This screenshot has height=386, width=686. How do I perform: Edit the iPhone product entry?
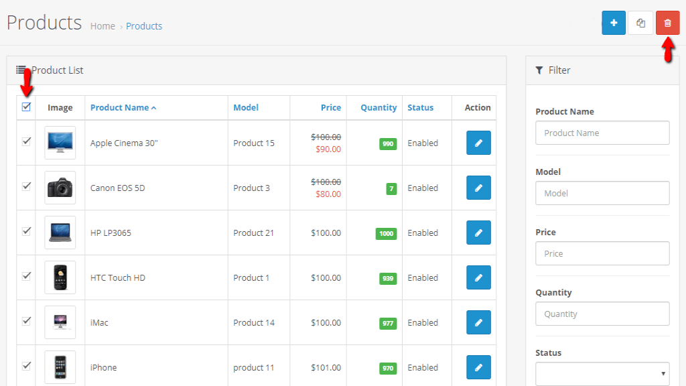click(478, 367)
